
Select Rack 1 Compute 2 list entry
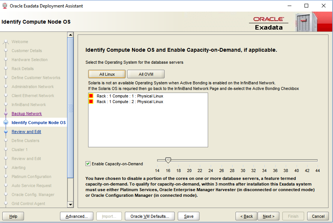[130, 102]
